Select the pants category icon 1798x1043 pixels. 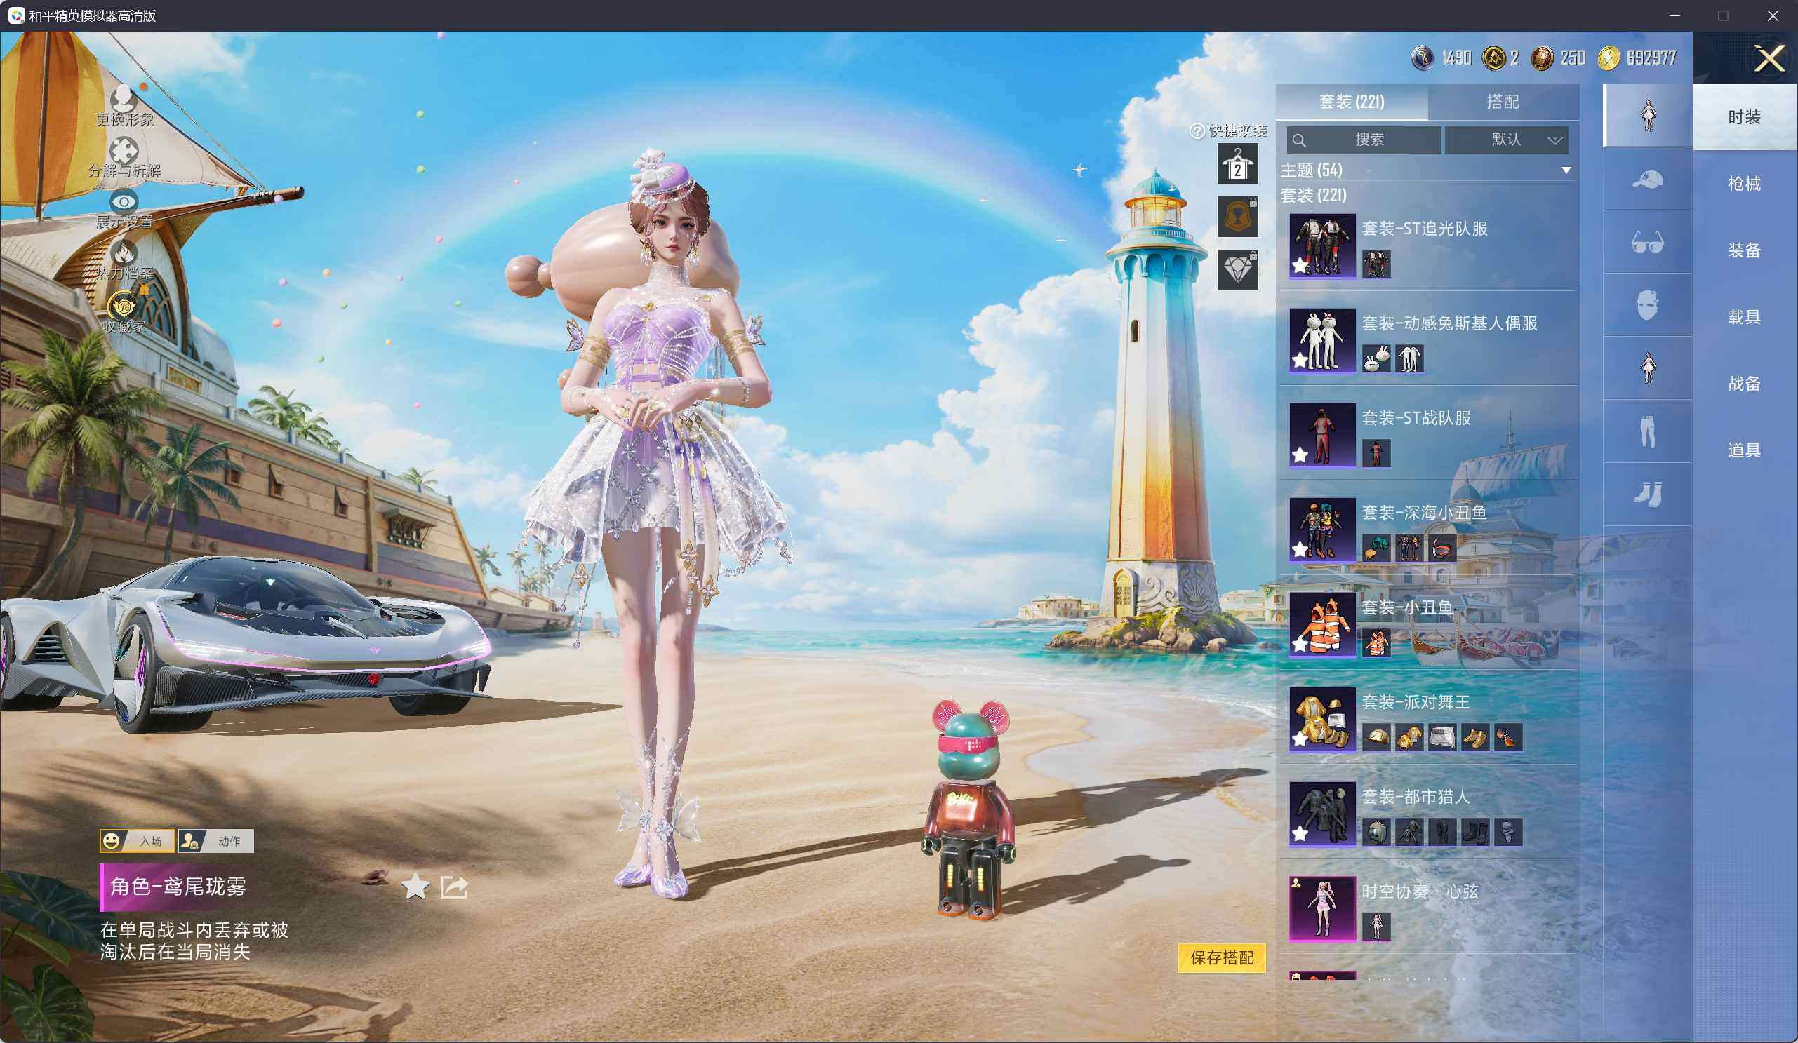pyautogui.click(x=1647, y=431)
